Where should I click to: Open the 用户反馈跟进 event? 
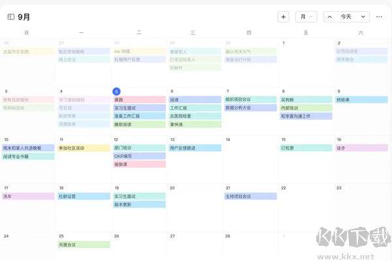pos(195,148)
